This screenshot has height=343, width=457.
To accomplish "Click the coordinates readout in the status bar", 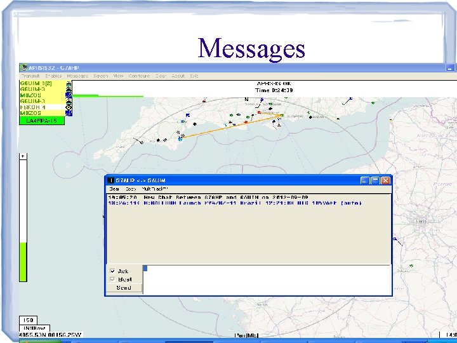I will 51,335.
